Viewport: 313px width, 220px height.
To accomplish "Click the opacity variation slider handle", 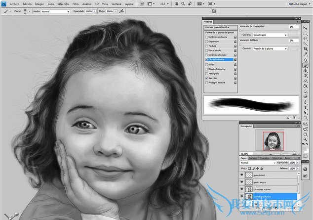I will [x=240, y=31].
